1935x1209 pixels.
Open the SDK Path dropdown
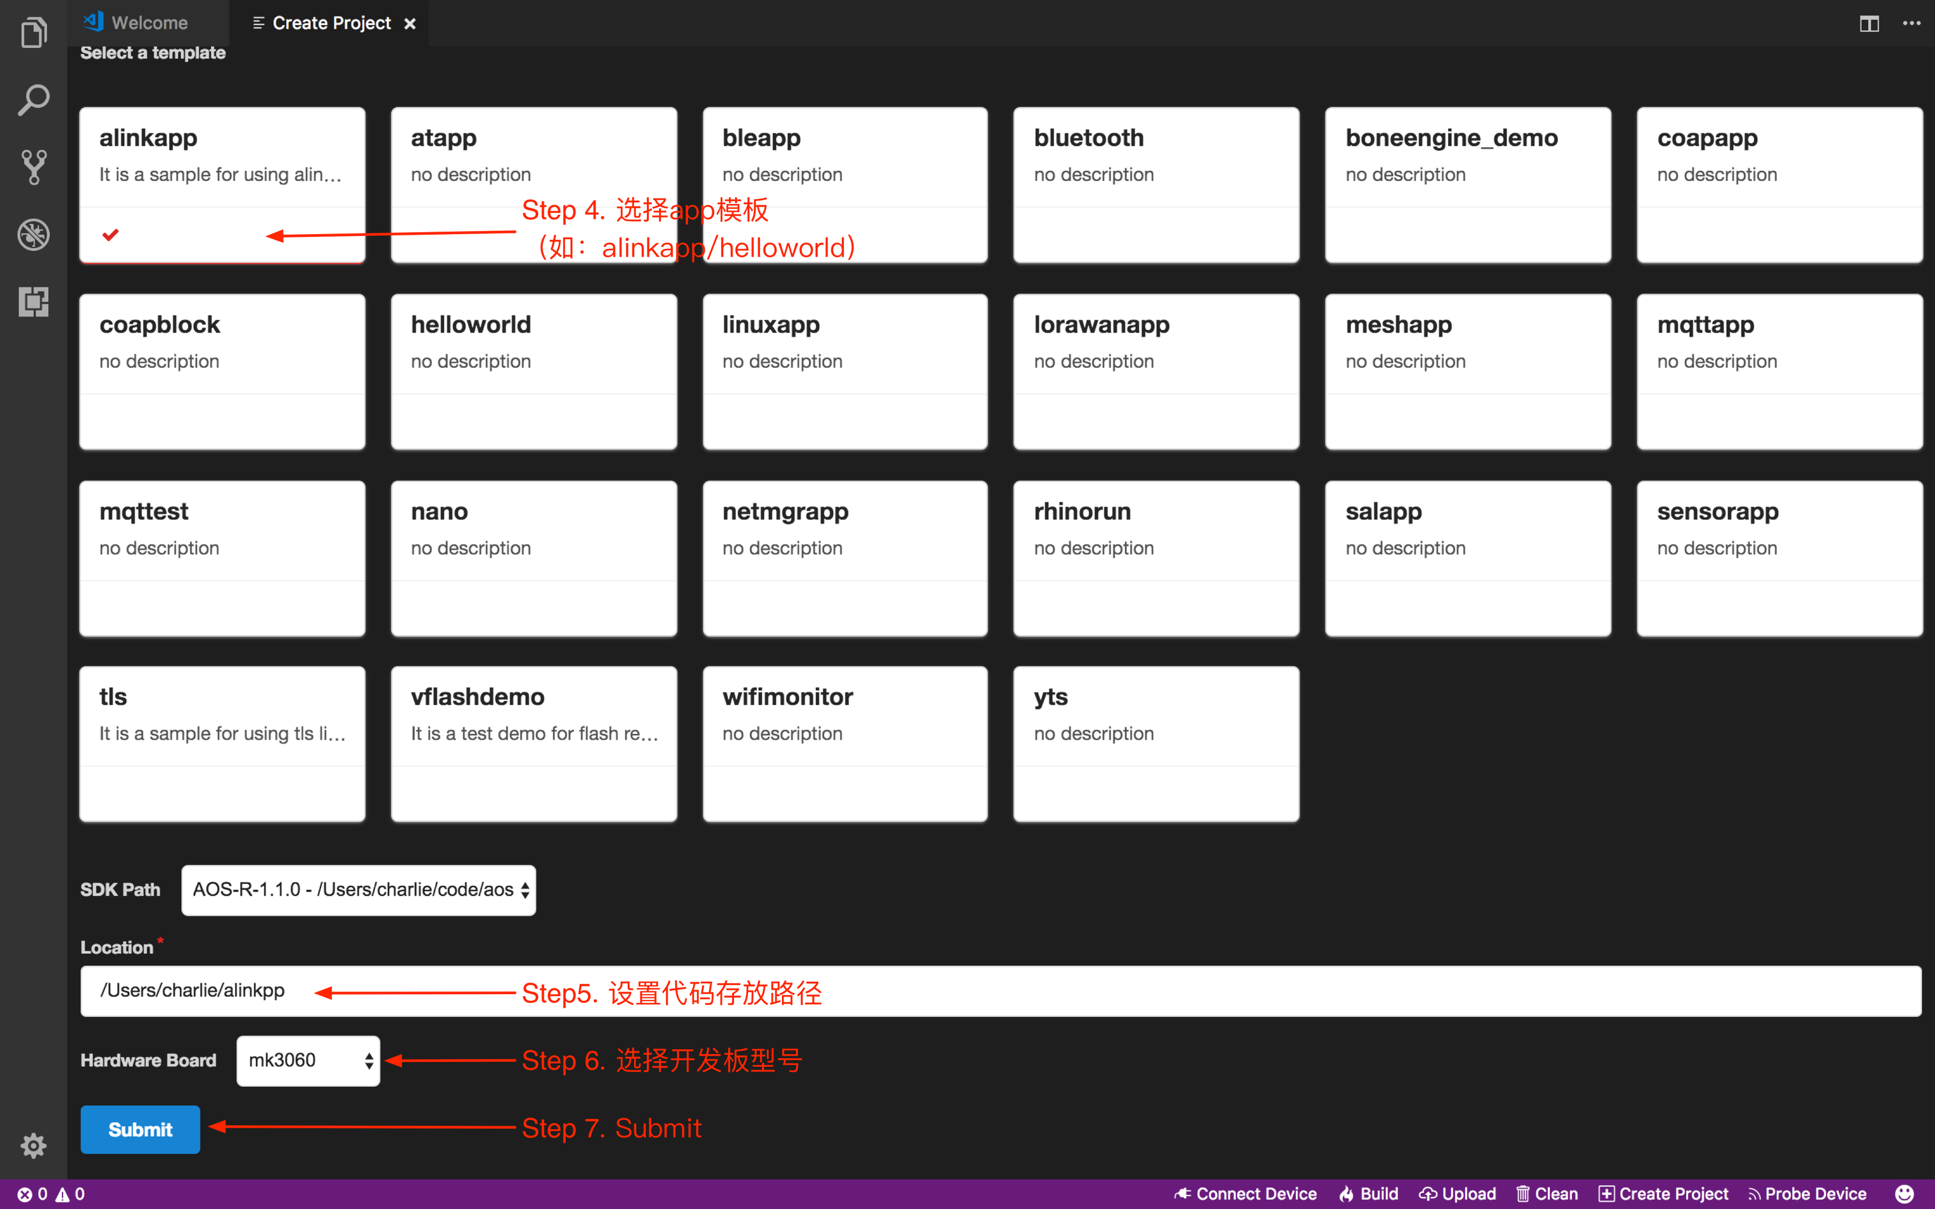(358, 890)
